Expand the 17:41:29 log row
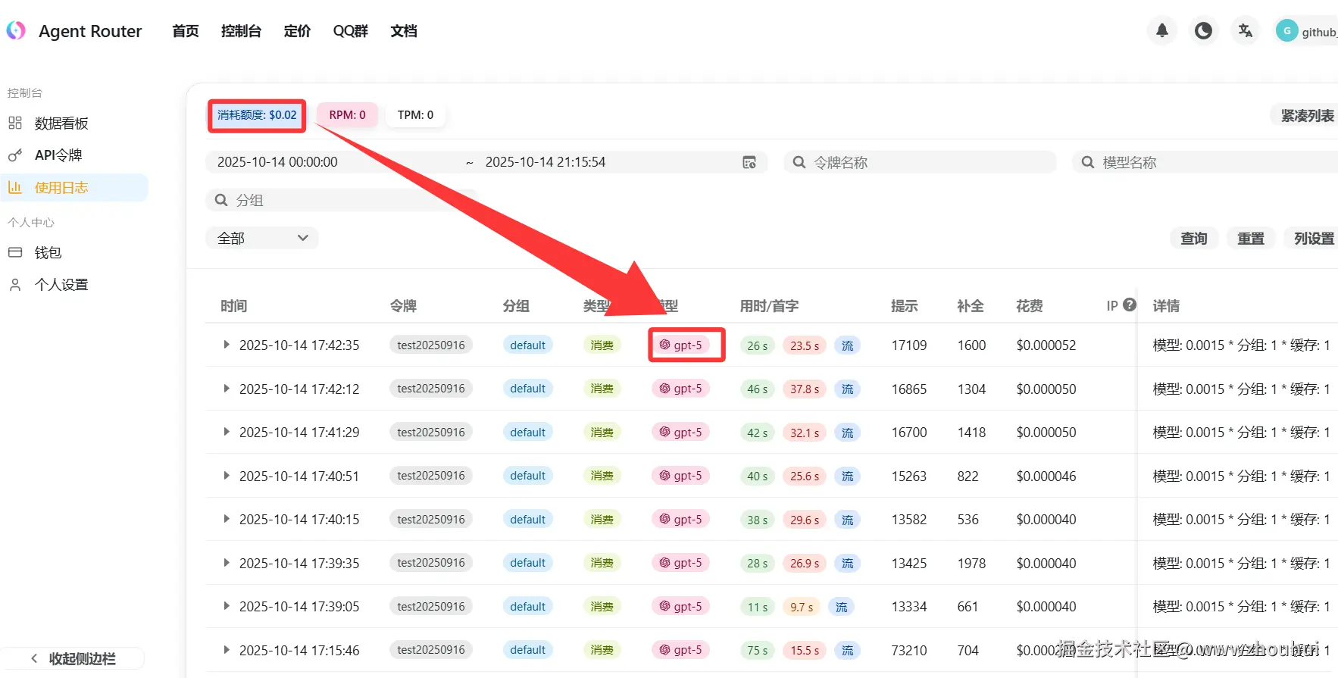The height and width of the screenshot is (678, 1338). (x=226, y=432)
